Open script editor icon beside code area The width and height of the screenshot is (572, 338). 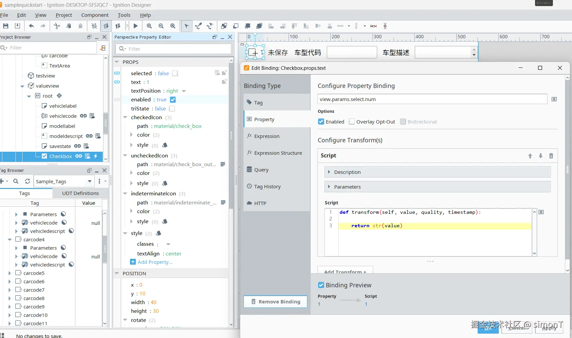click(541, 212)
